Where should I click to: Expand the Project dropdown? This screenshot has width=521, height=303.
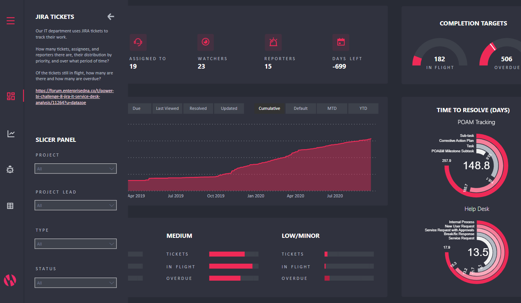tap(76, 169)
